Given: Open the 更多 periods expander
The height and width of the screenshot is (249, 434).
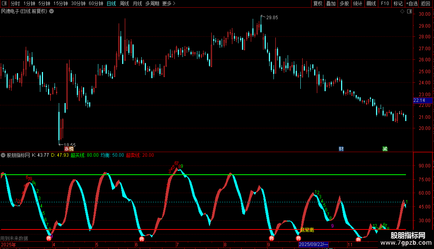Looking at the screenshot, I should (x=169, y=4).
